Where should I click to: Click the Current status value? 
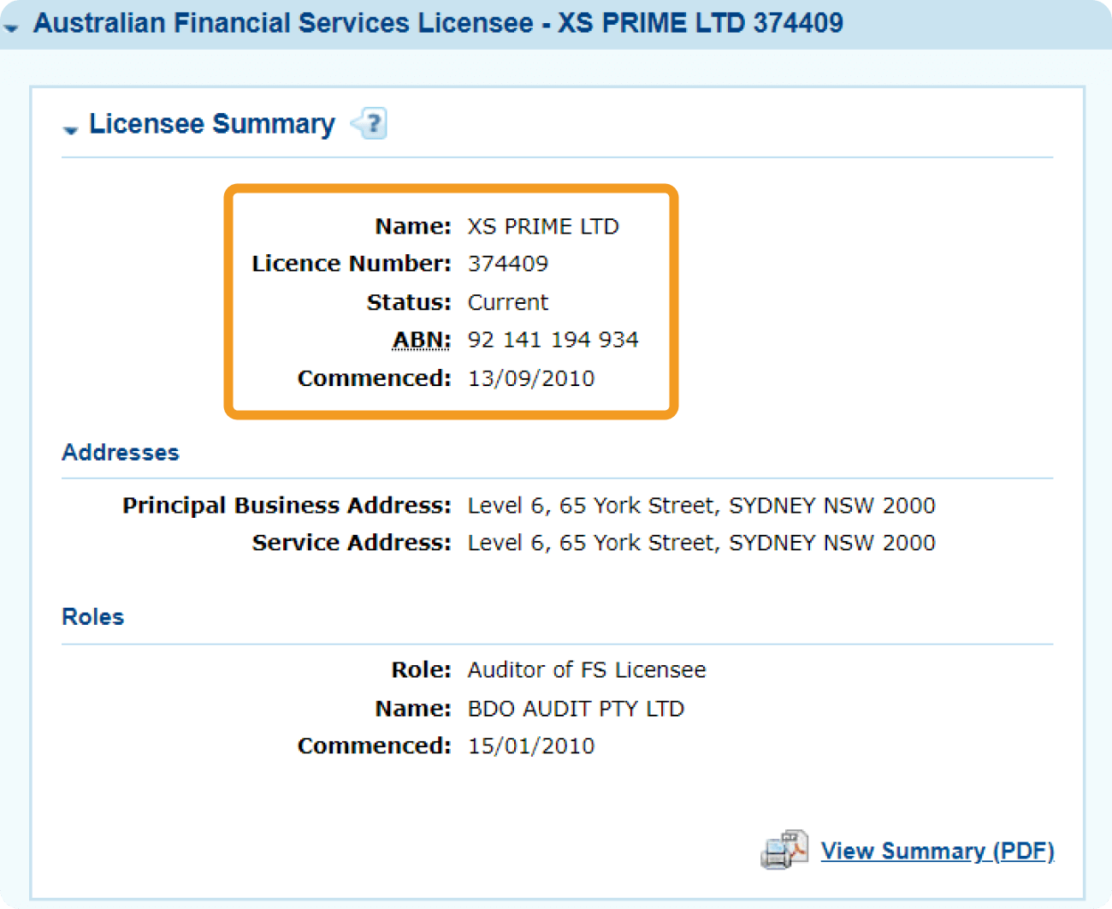(508, 302)
